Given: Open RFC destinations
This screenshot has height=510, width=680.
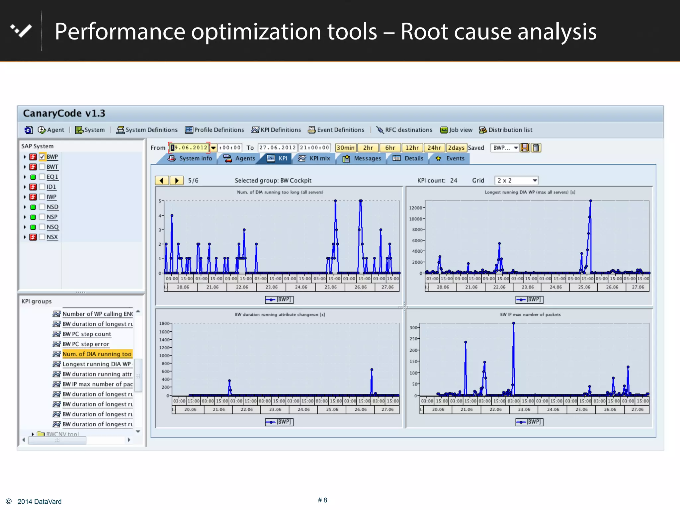Looking at the screenshot, I should (x=404, y=130).
